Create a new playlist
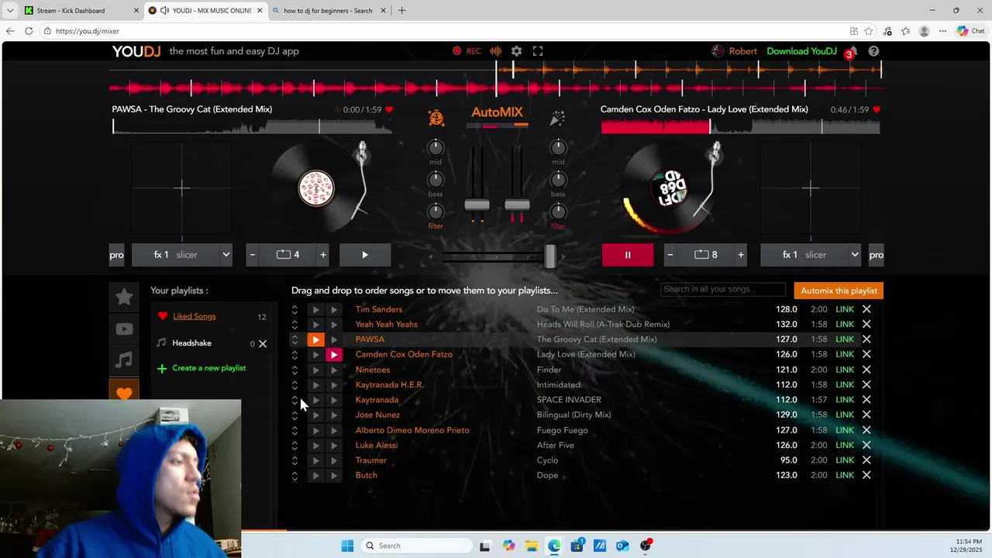 (x=201, y=368)
